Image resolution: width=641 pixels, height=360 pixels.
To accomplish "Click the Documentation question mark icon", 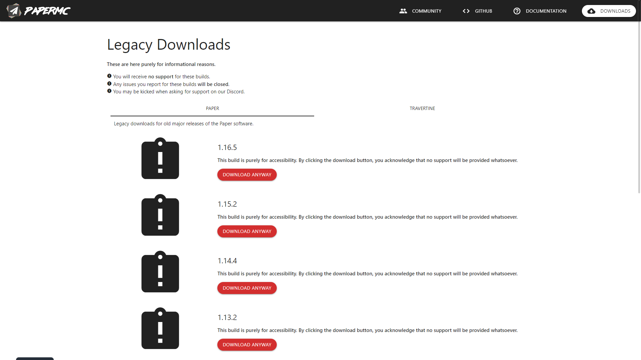I will pyautogui.click(x=517, y=11).
